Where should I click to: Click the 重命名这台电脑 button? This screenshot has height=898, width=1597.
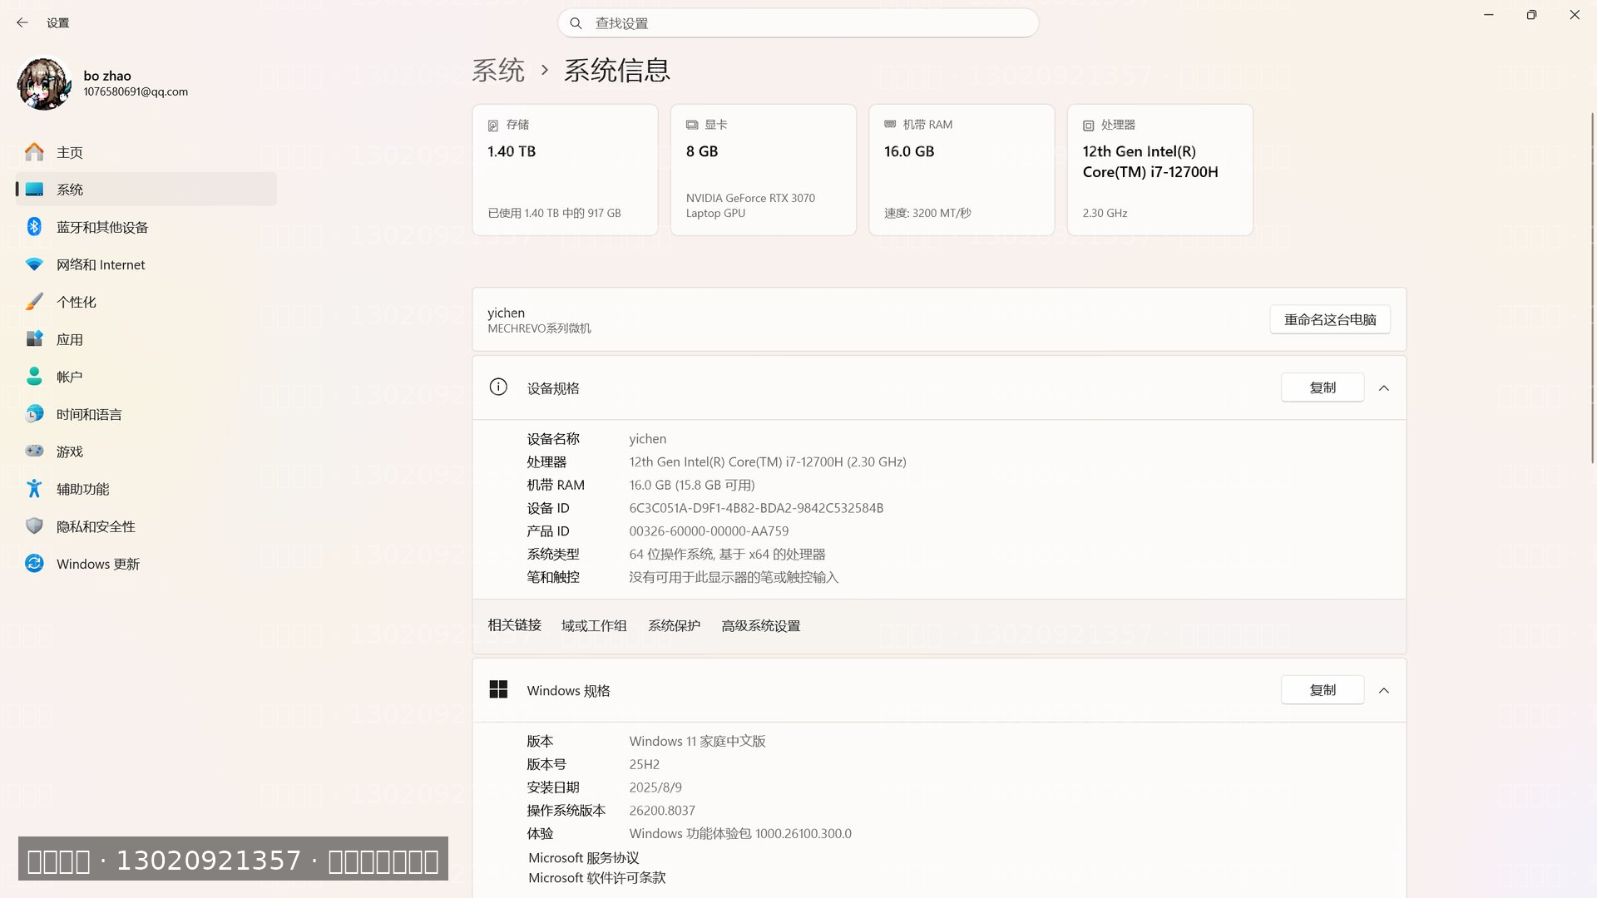pyautogui.click(x=1329, y=319)
